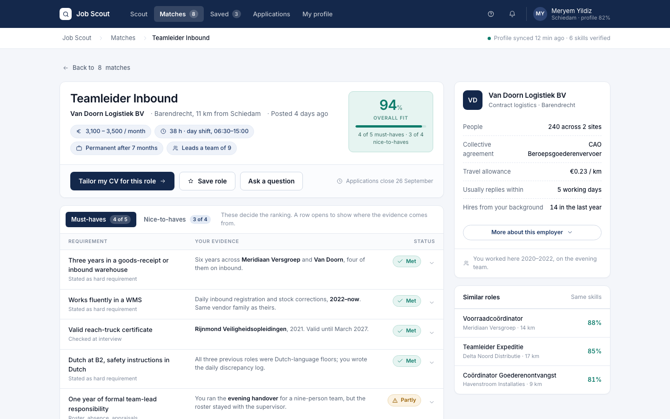Image resolution: width=670 pixels, height=419 pixels.
Task: Open the help question-mark icon
Action: [491, 14]
